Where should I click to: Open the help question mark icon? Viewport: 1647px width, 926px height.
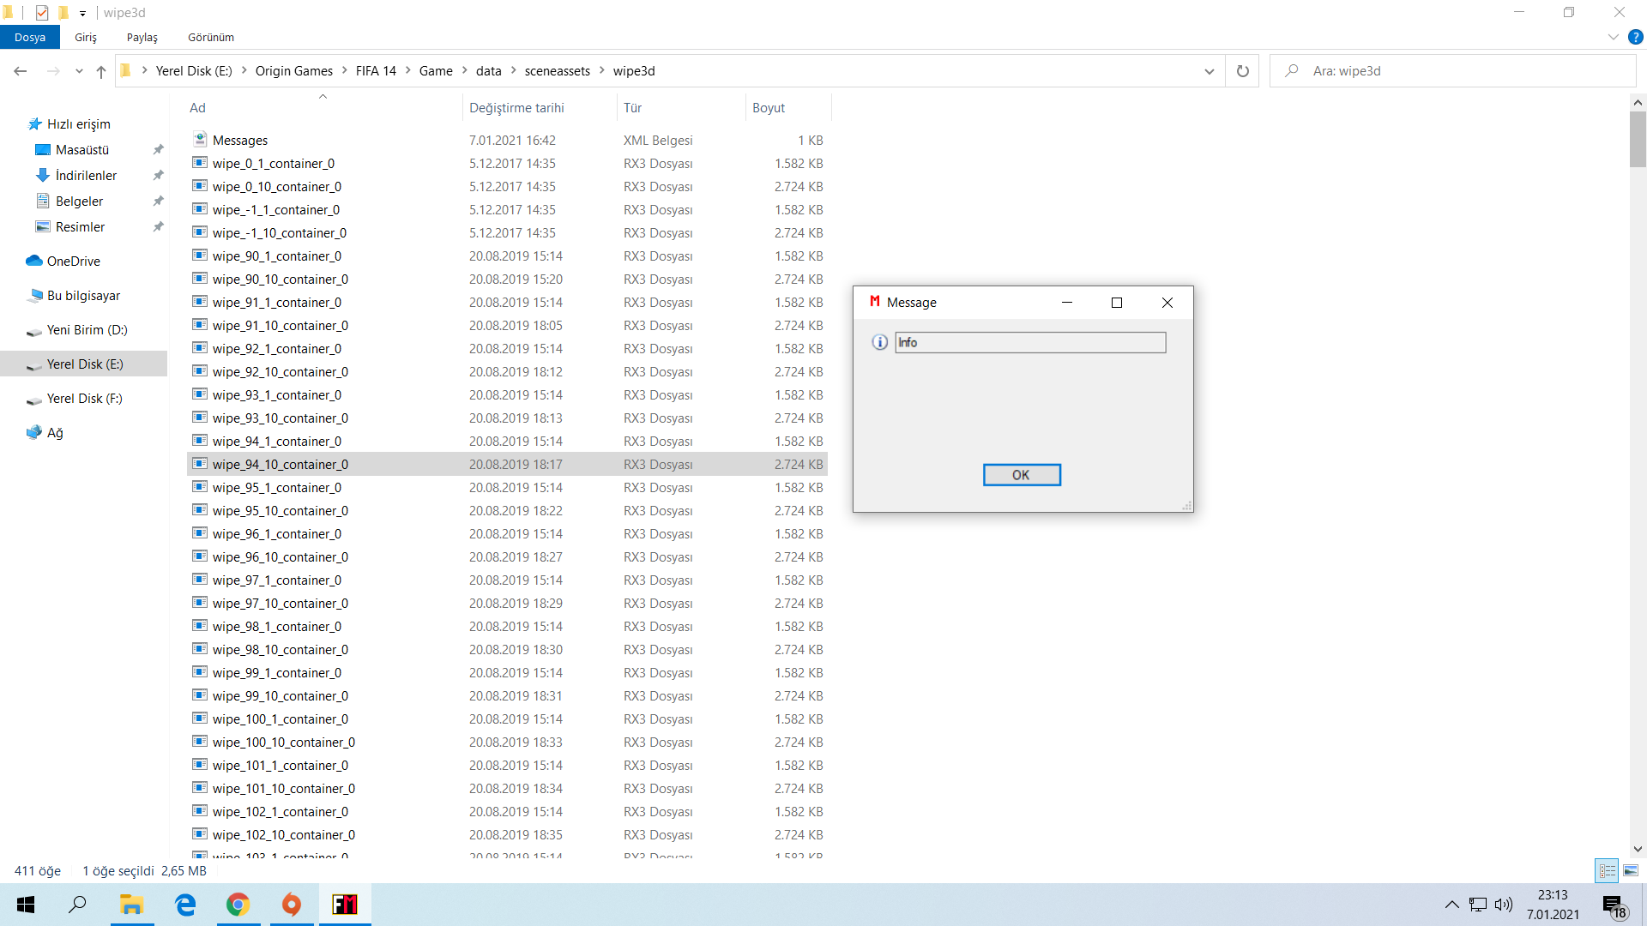pos(1636,37)
